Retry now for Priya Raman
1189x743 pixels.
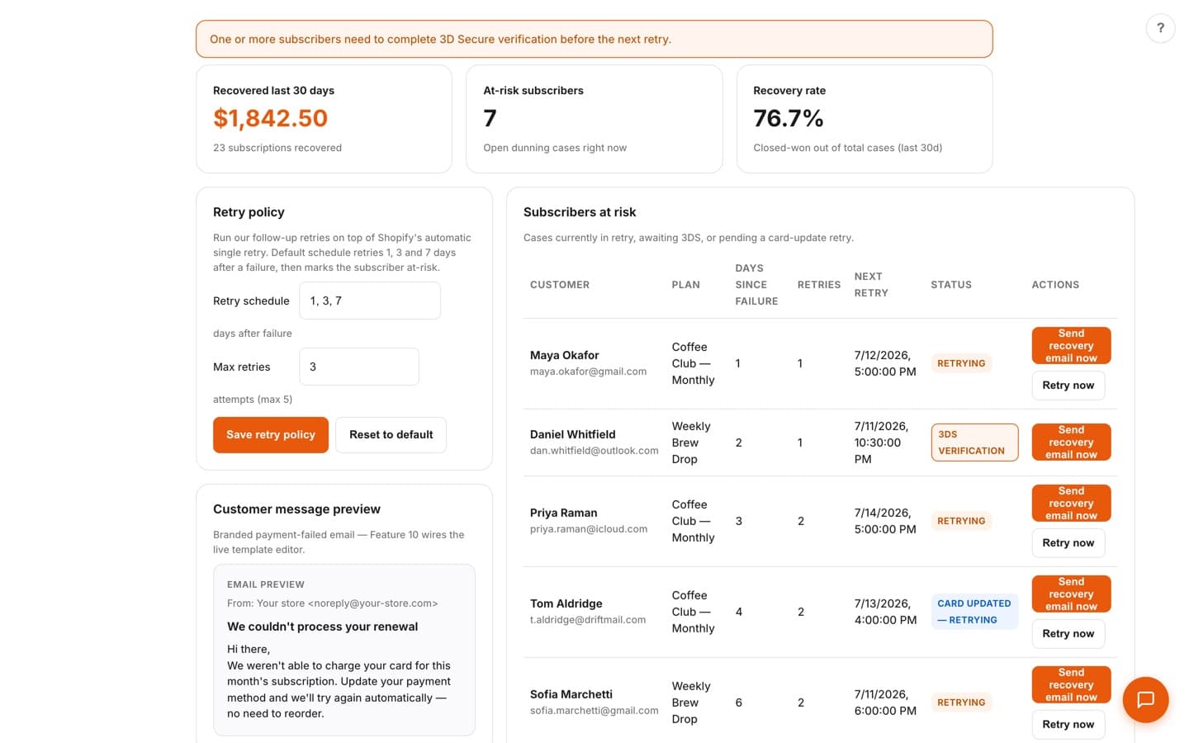point(1068,543)
